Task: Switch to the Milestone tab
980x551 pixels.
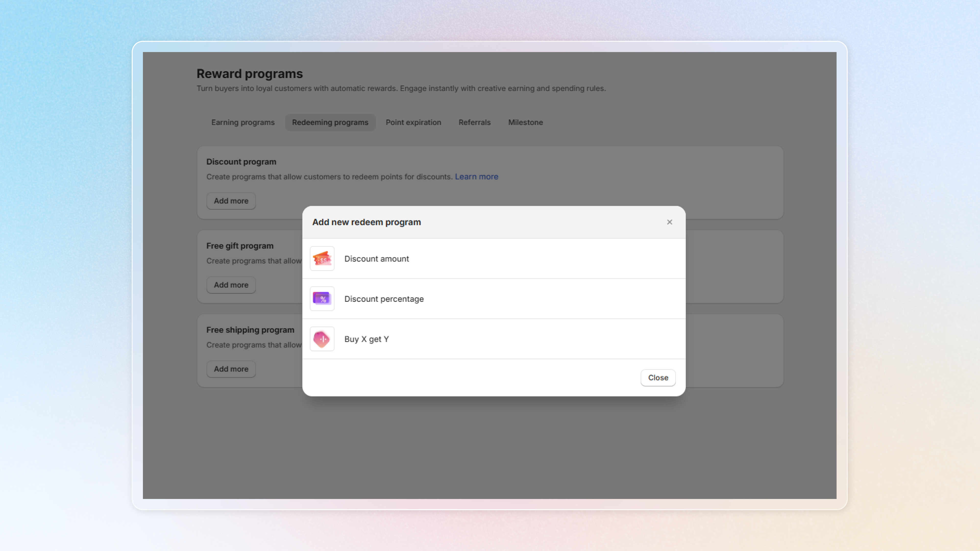Action: point(525,122)
